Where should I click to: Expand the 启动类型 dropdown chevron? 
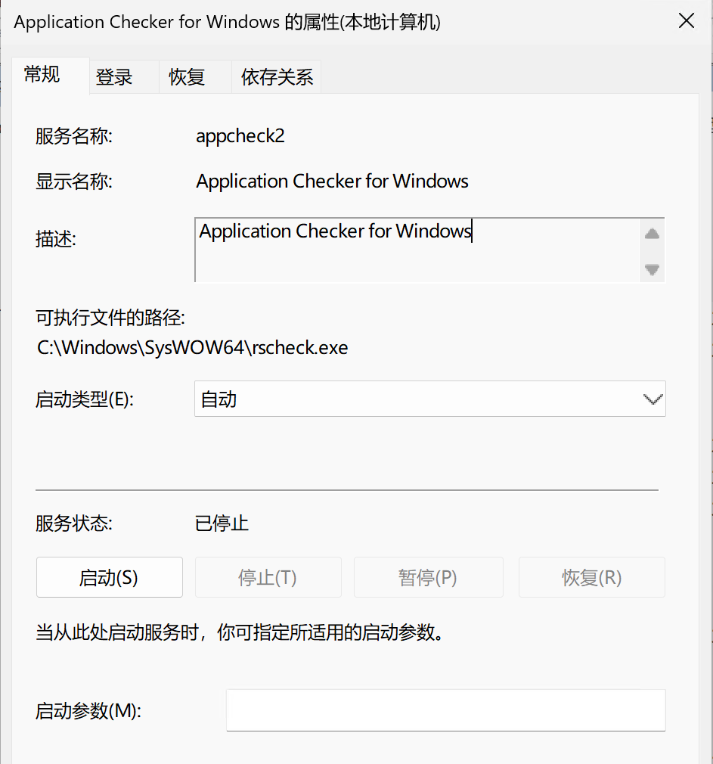[652, 399]
